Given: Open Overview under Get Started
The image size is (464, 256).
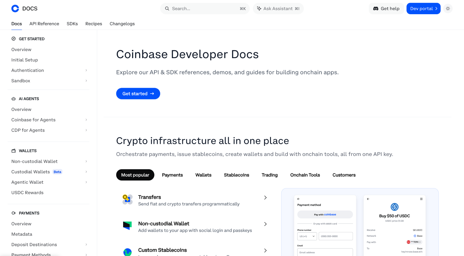Looking at the screenshot, I should point(21,50).
